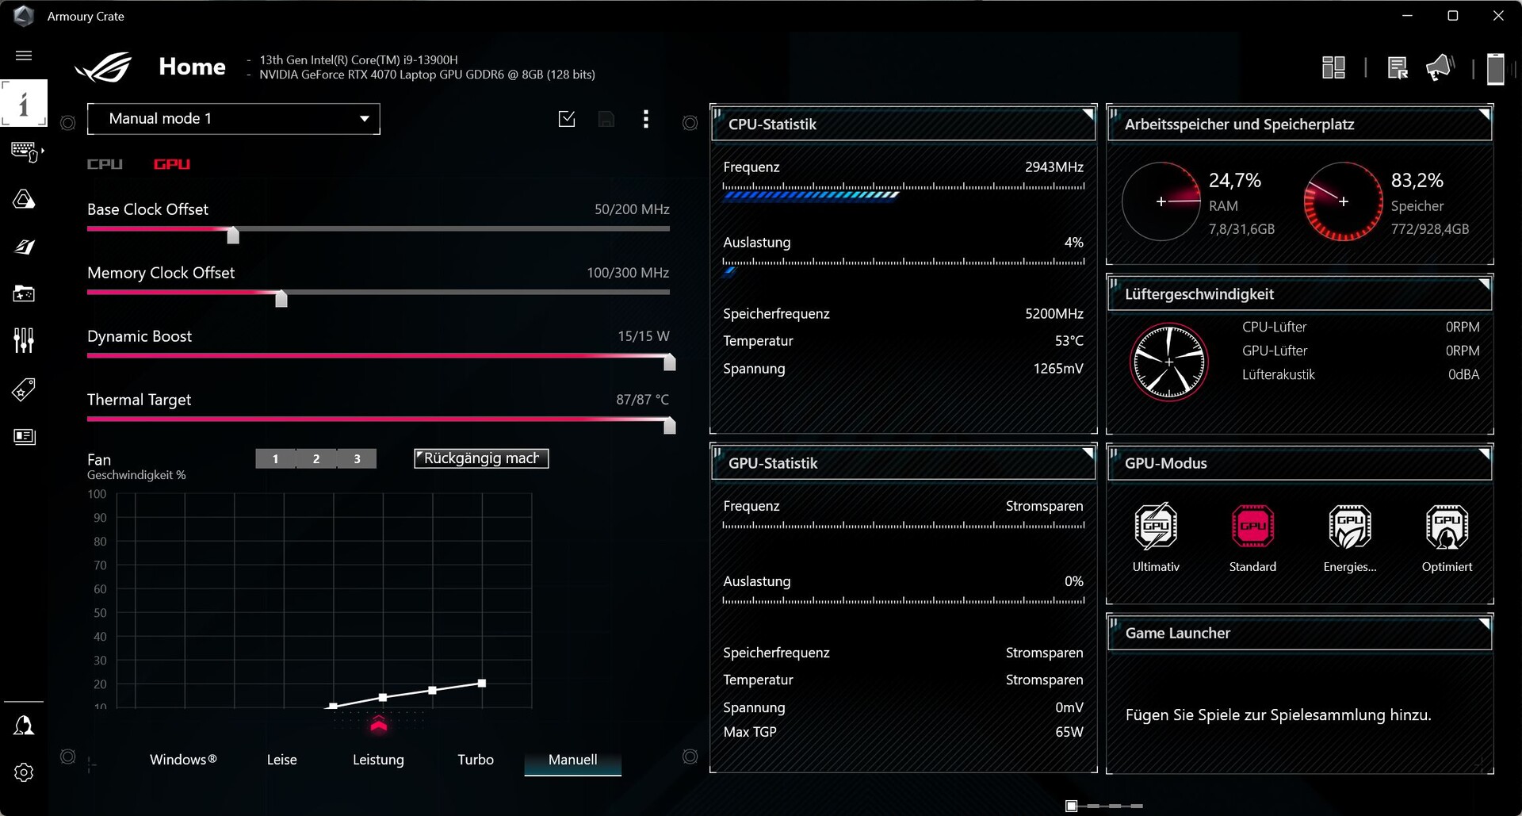Open the settings gear icon
The height and width of the screenshot is (816, 1522).
(24, 772)
